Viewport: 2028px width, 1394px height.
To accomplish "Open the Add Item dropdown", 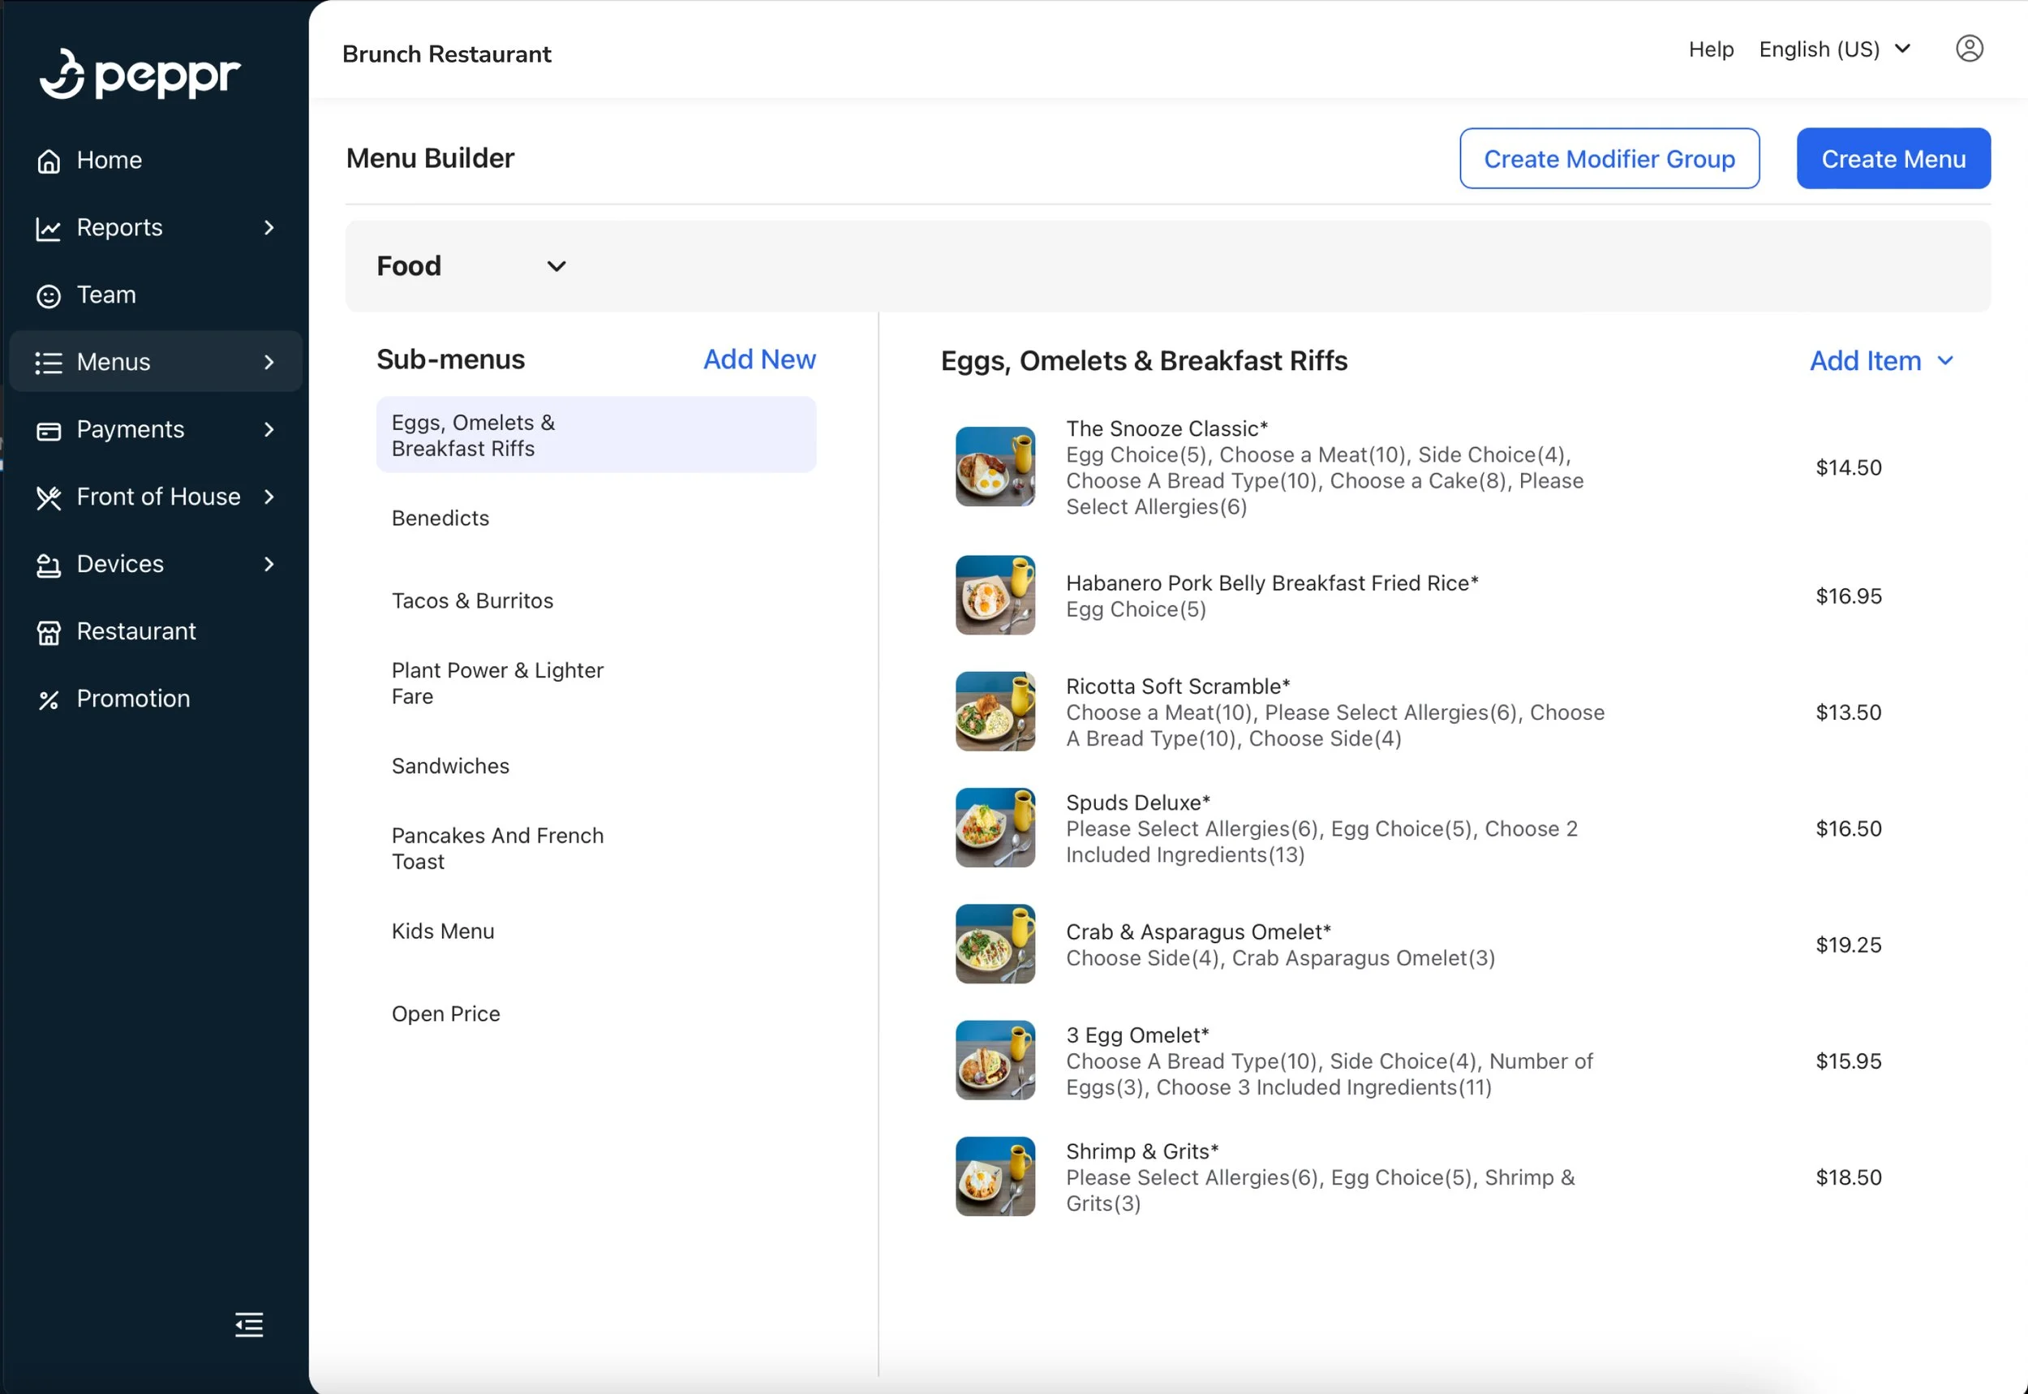I will (1881, 361).
